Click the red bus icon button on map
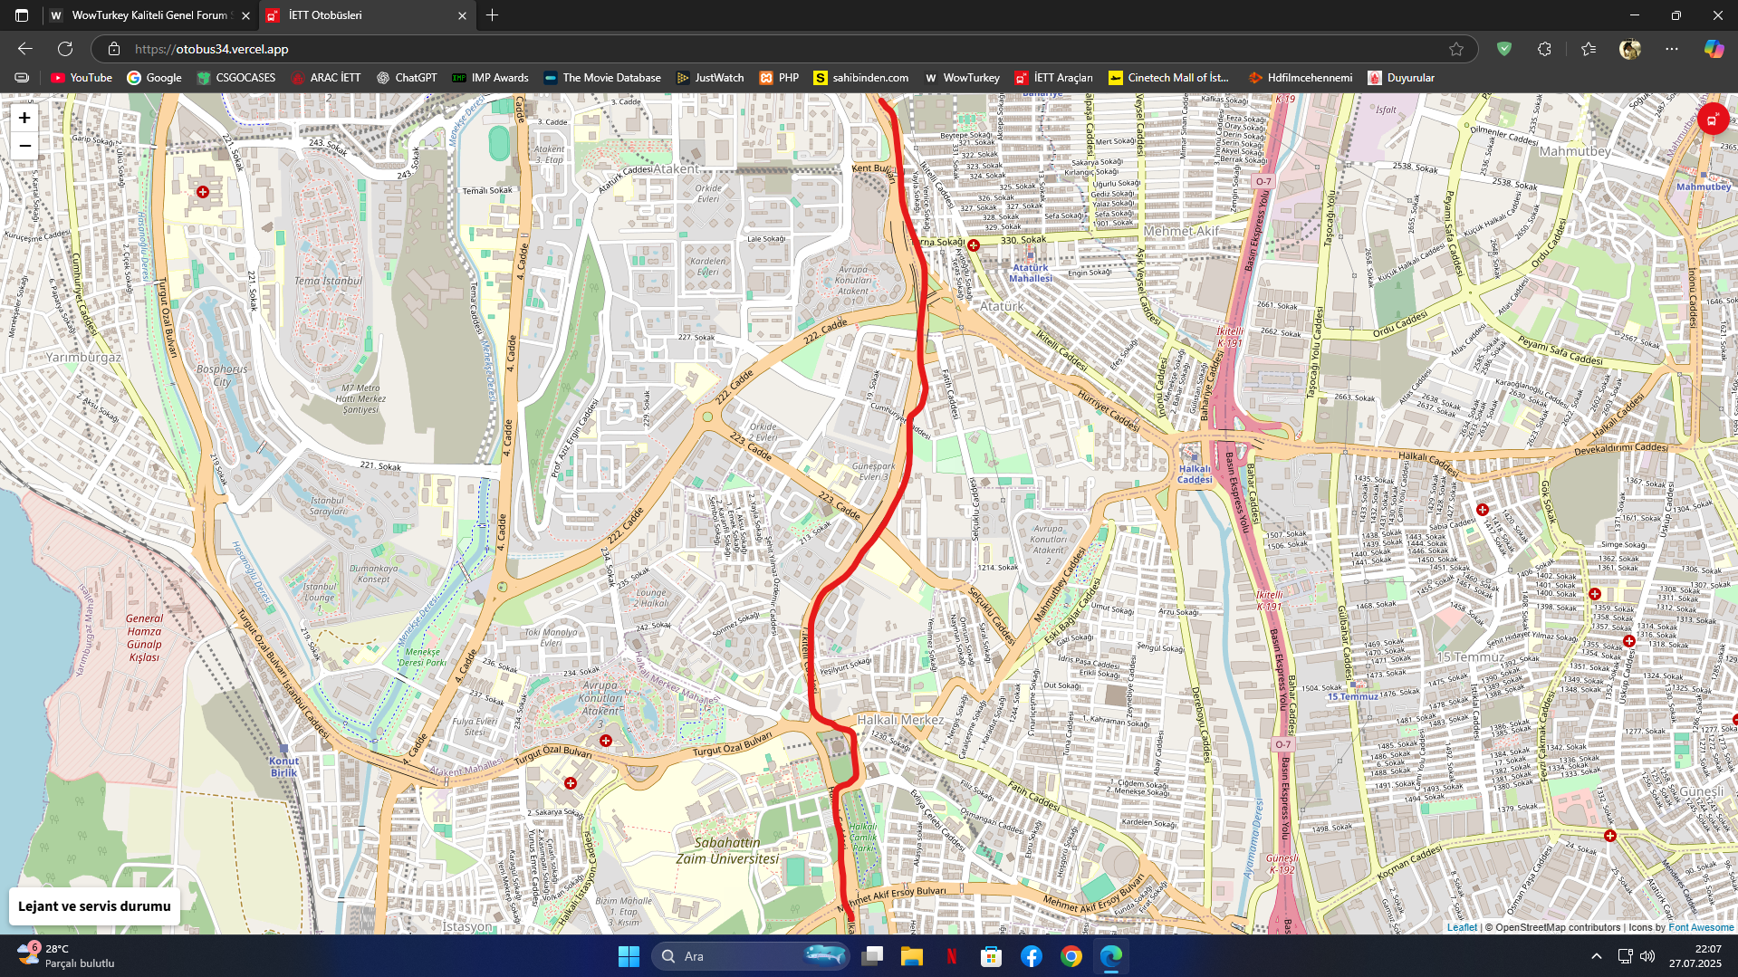The image size is (1738, 977). (1712, 120)
